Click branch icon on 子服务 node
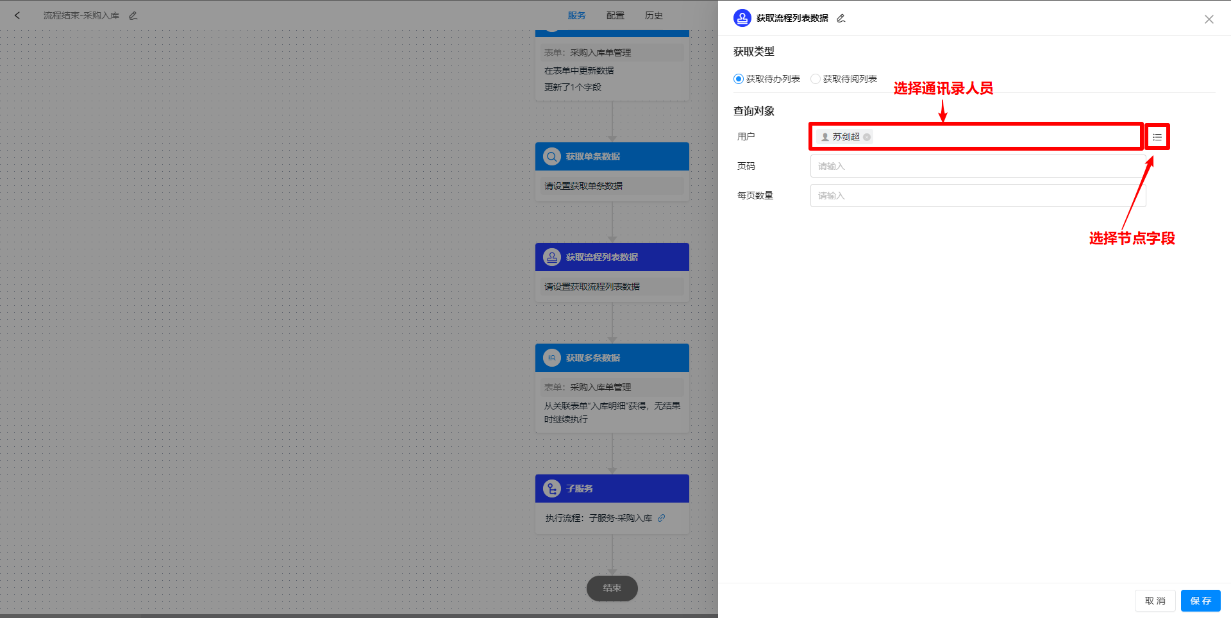Image resolution: width=1231 pixels, height=618 pixels. point(552,488)
